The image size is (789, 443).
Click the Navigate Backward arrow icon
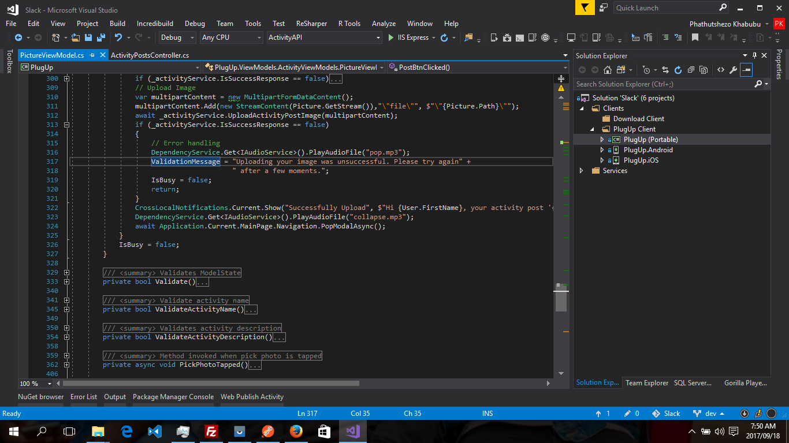click(18, 37)
